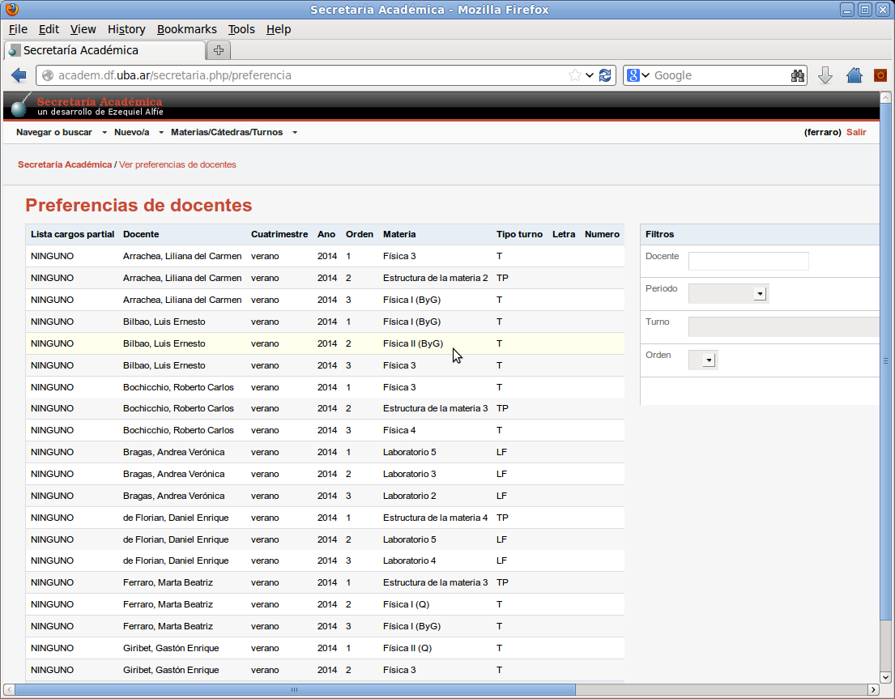The height and width of the screenshot is (699, 895).
Task: Click the Google search engine icon
Action: pyautogui.click(x=633, y=75)
